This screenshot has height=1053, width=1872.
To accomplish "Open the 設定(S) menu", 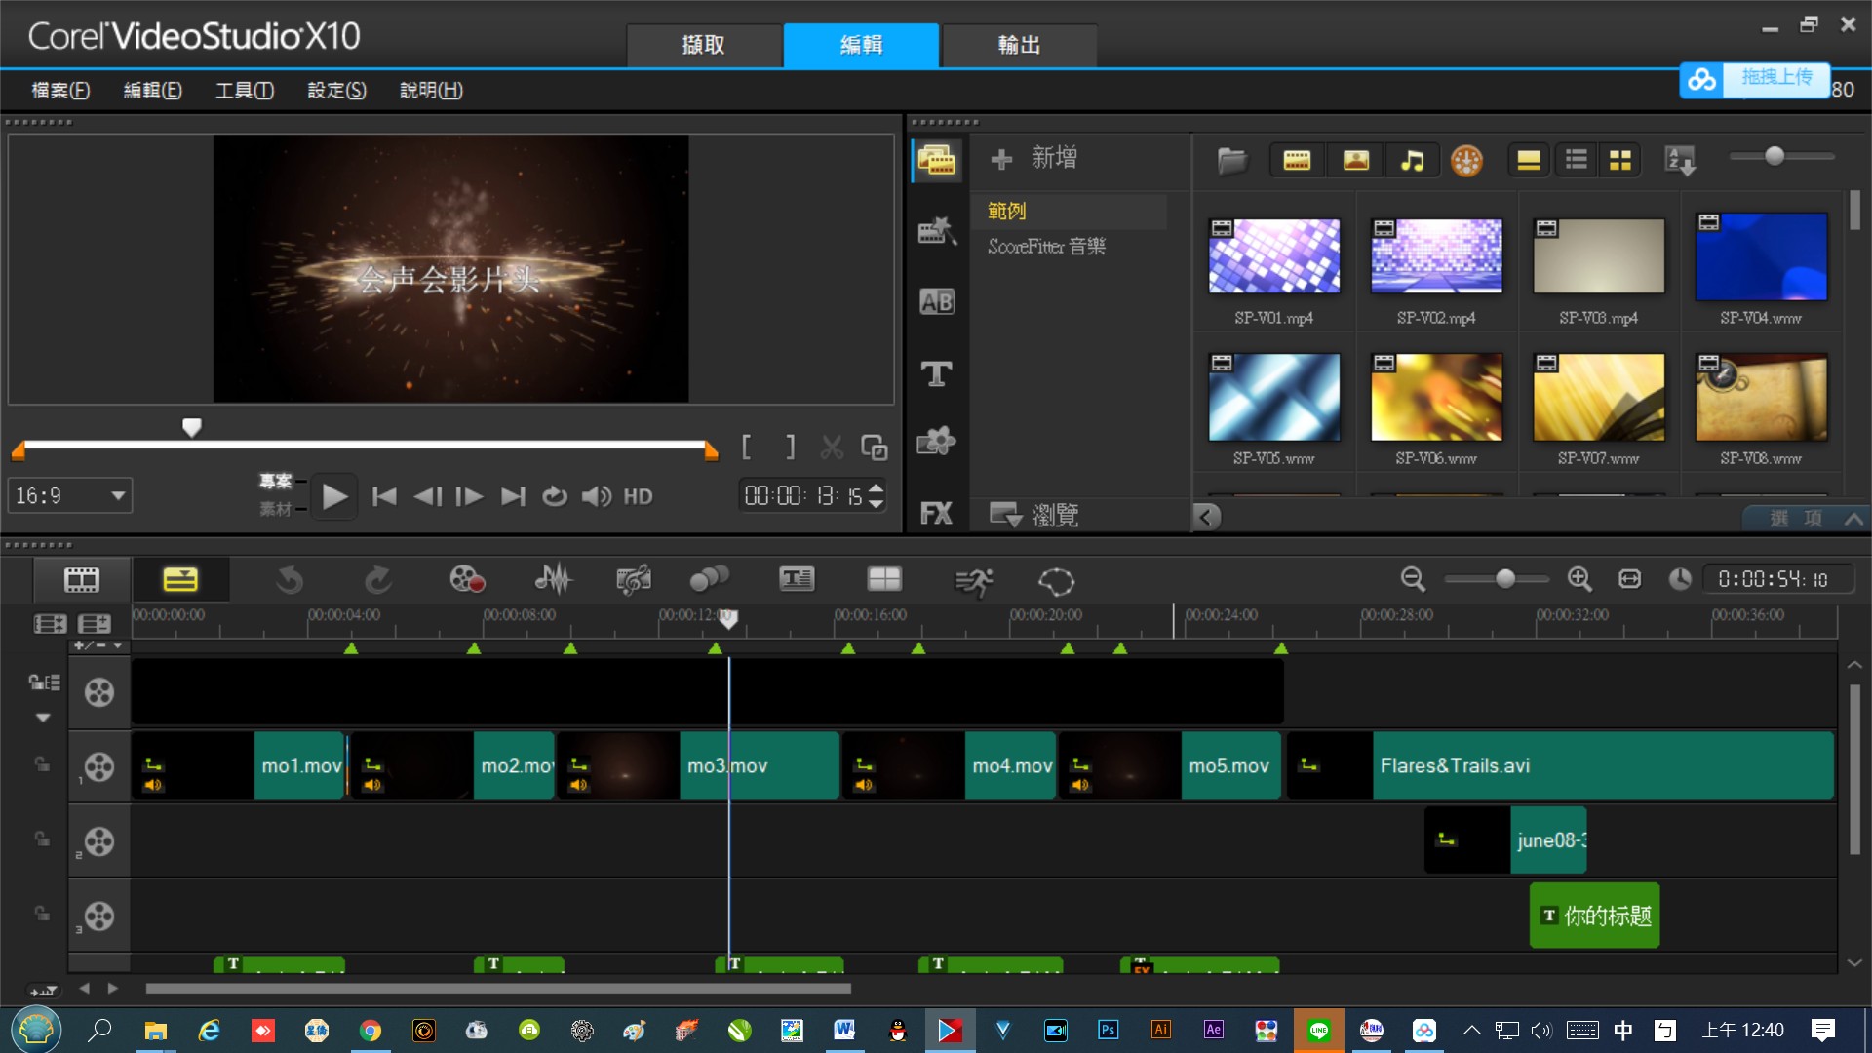I will [336, 91].
